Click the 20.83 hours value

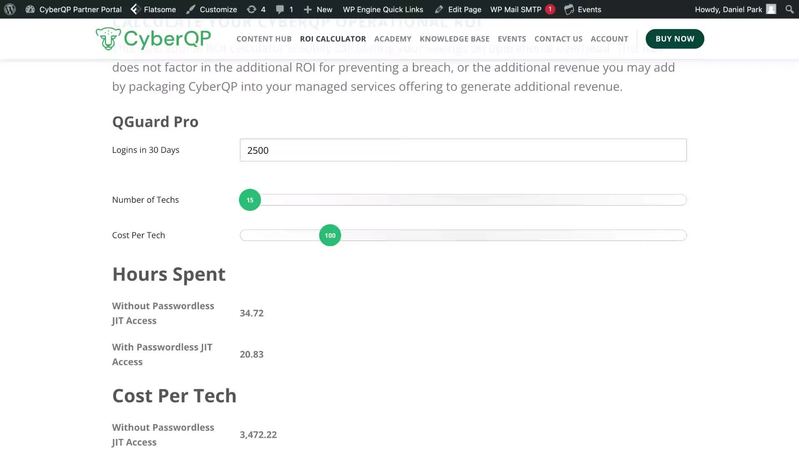251,354
